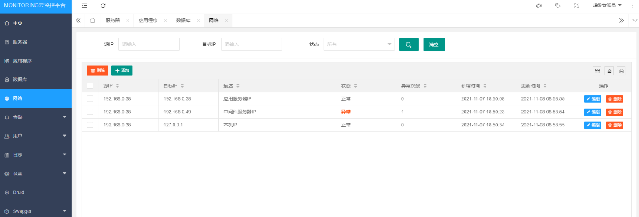
Task: Open the theme palette icon in the top bar
Action: click(x=539, y=6)
